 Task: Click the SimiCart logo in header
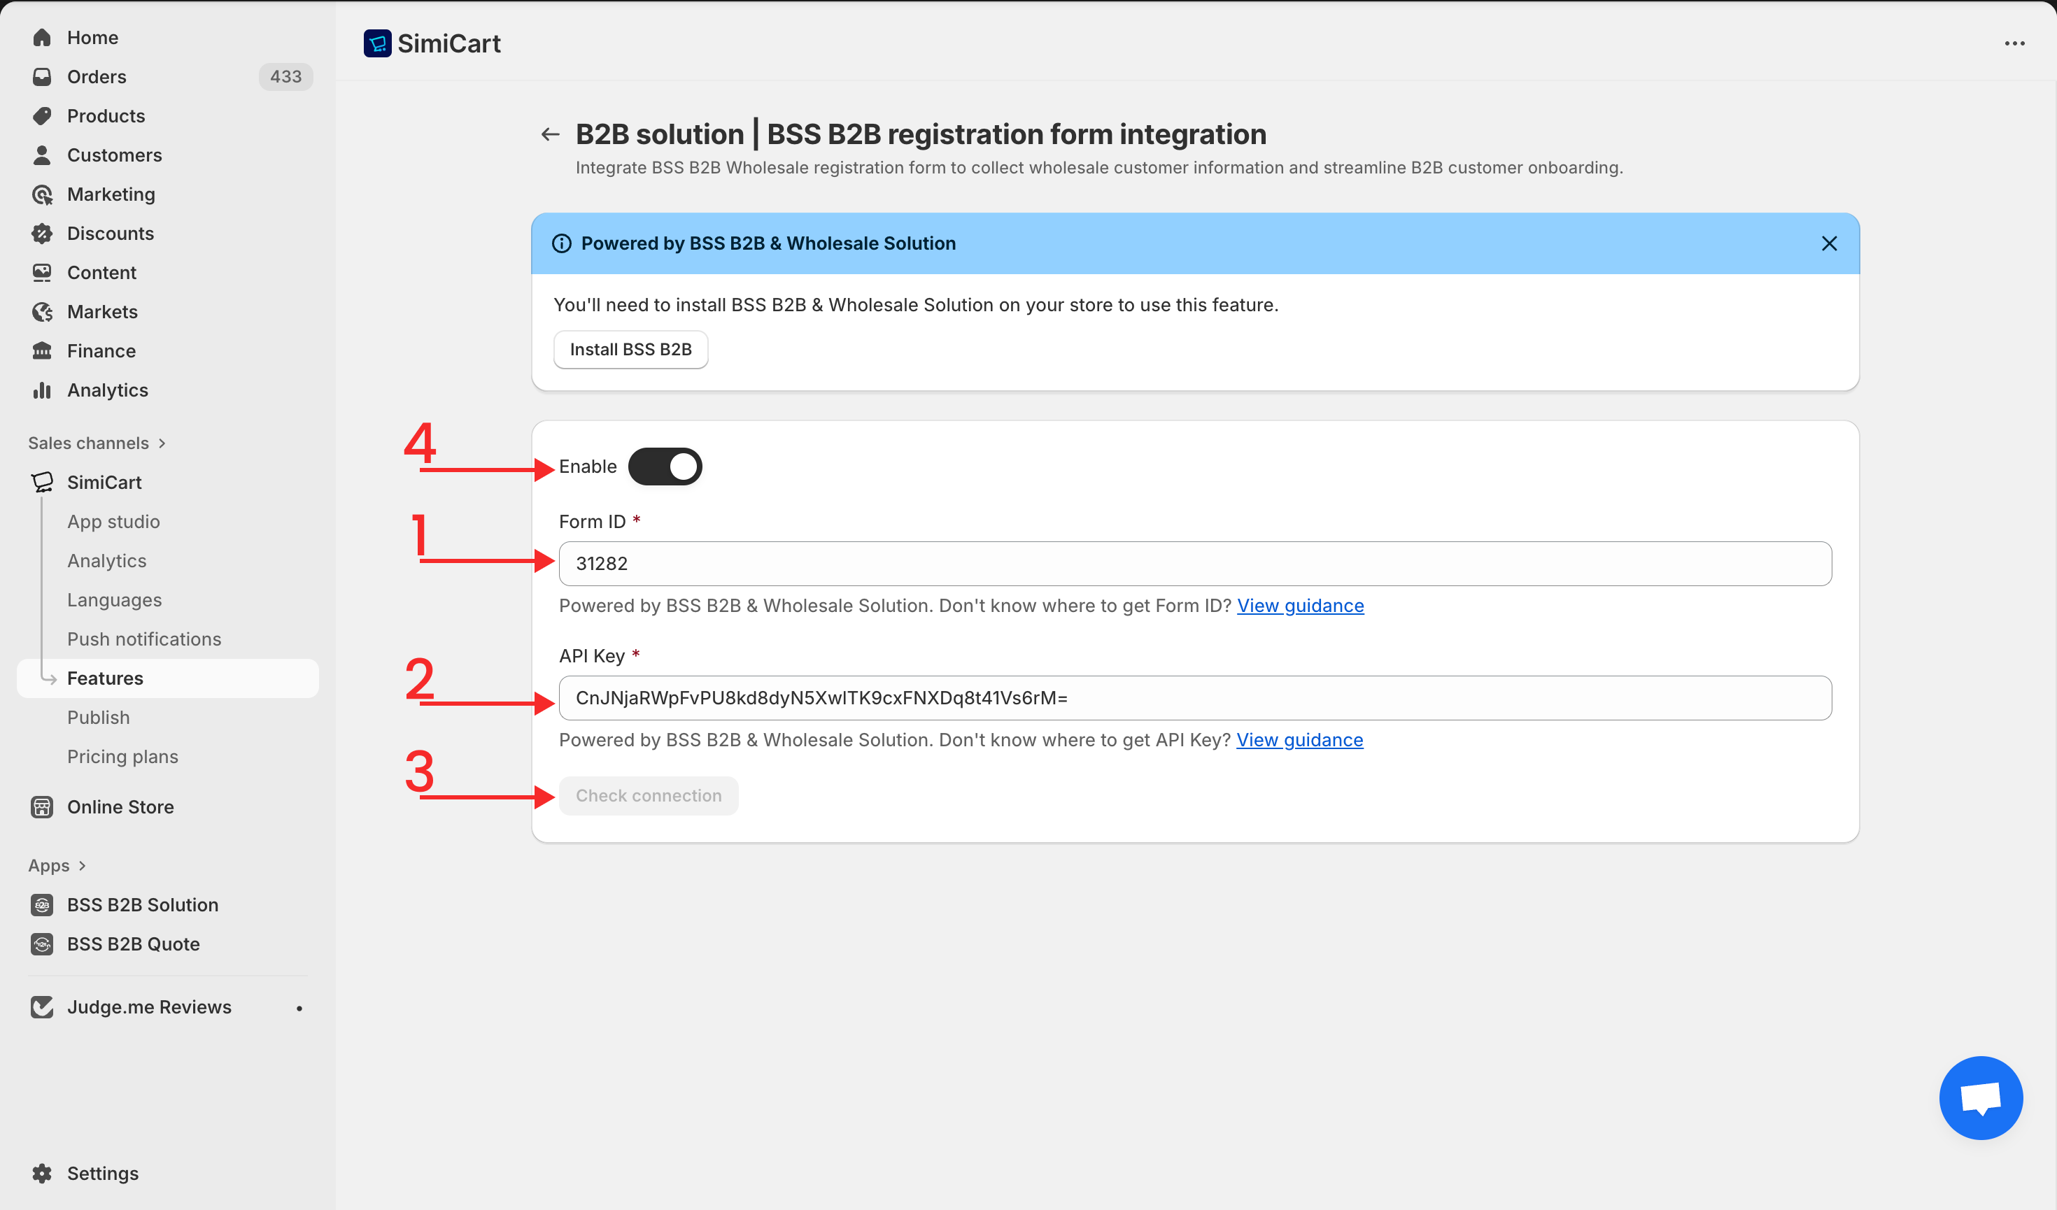(x=377, y=43)
